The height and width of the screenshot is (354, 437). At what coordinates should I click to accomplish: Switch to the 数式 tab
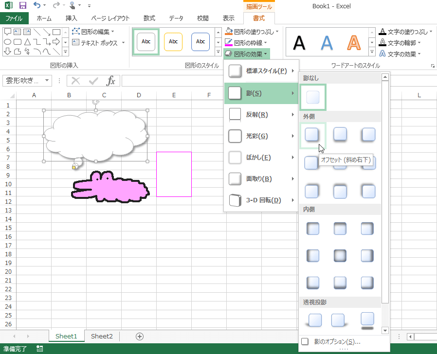[x=149, y=18]
